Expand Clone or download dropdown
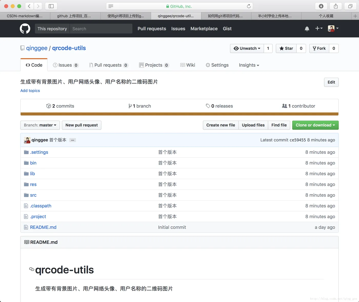The width and height of the screenshot is (359, 302). click(x=315, y=125)
